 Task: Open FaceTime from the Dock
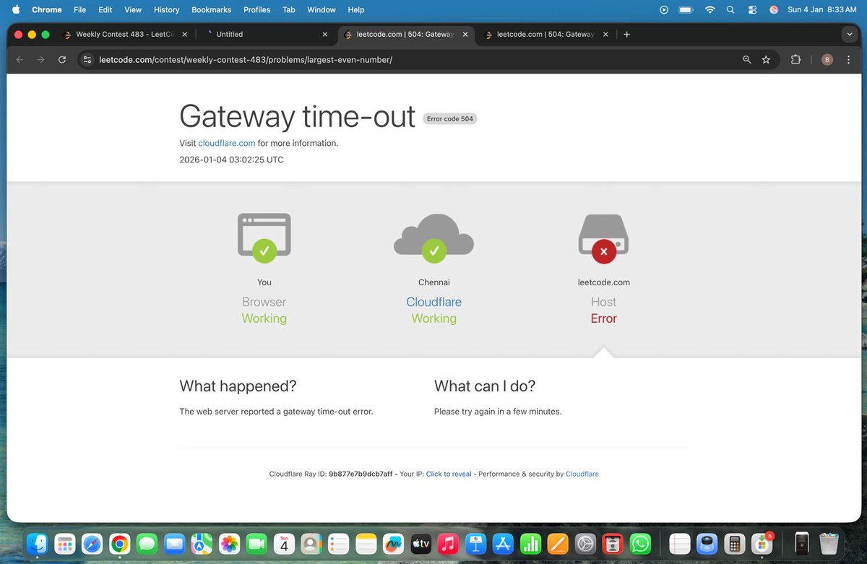(256, 543)
